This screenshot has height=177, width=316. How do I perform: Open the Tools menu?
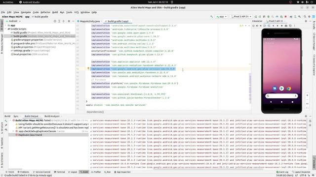point(69,12)
